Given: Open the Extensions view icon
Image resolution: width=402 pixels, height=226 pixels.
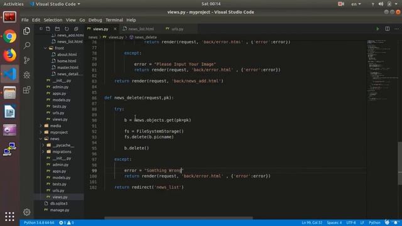Looking at the screenshot, I should click(x=26, y=90).
